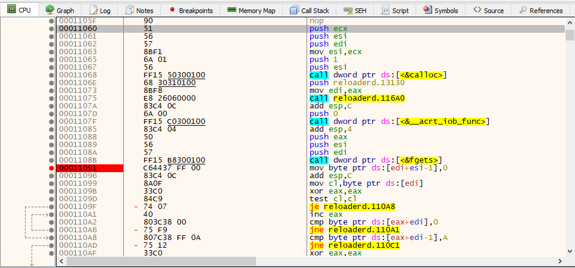Click the vertical scrollbar up arrow
Screen dimensions: 575x268
tap(570, 21)
